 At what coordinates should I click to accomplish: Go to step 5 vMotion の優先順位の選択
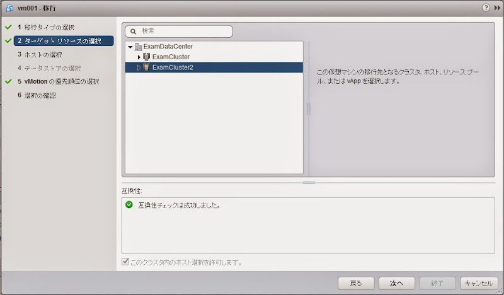click(x=58, y=81)
